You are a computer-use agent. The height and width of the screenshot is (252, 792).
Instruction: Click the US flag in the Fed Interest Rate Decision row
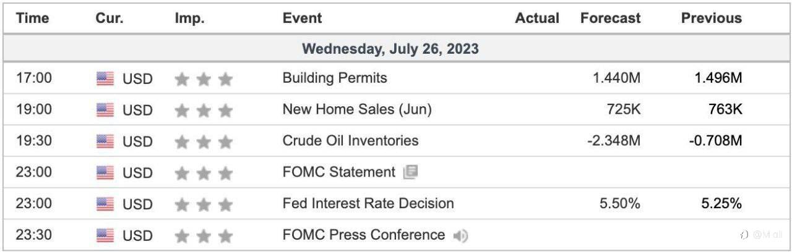pyautogui.click(x=105, y=204)
